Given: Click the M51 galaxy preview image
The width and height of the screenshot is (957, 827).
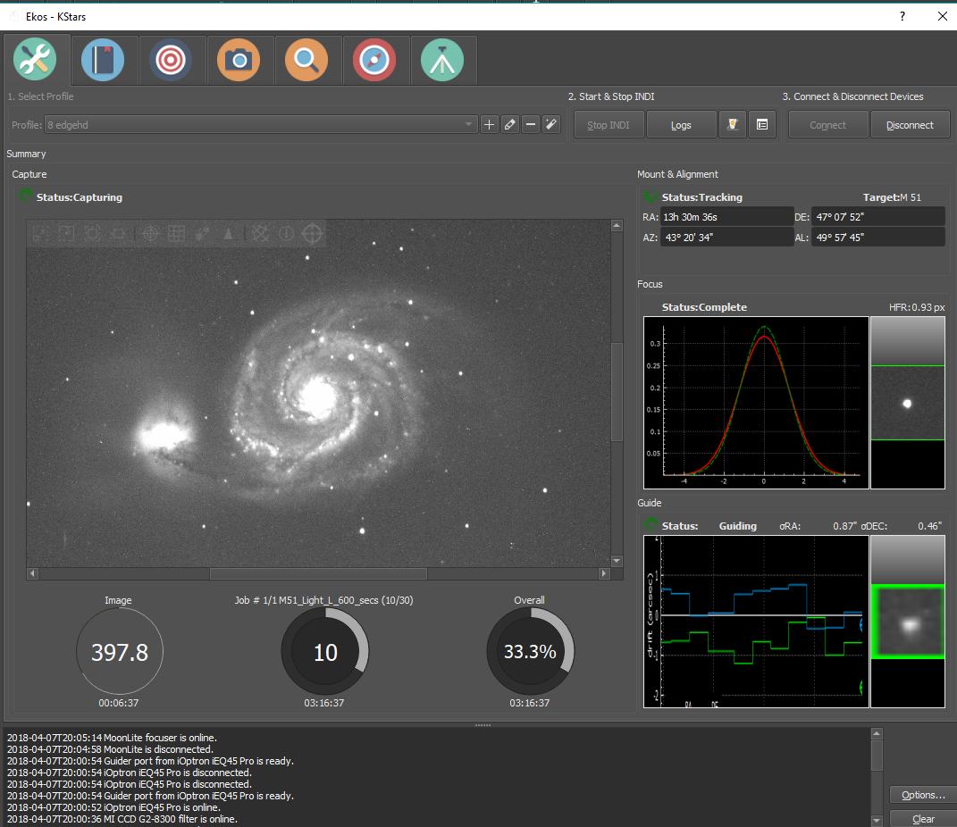Looking at the screenshot, I should pyautogui.click(x=318, y=393).
